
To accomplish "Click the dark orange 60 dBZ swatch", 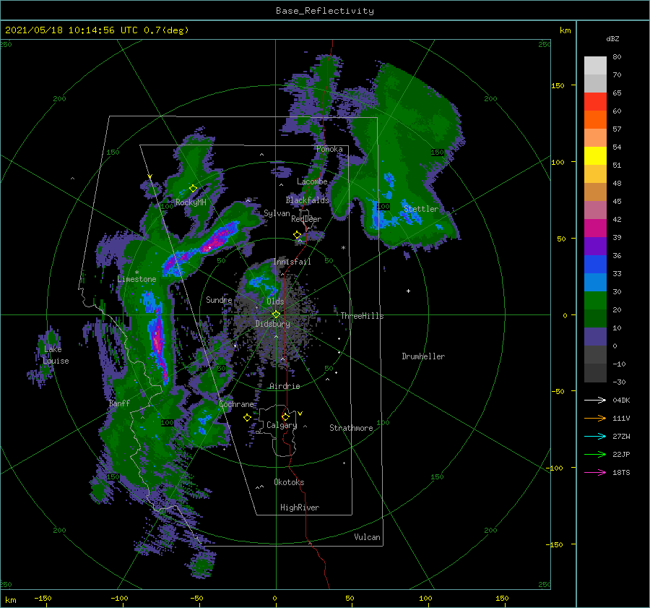I will (595, 119).
